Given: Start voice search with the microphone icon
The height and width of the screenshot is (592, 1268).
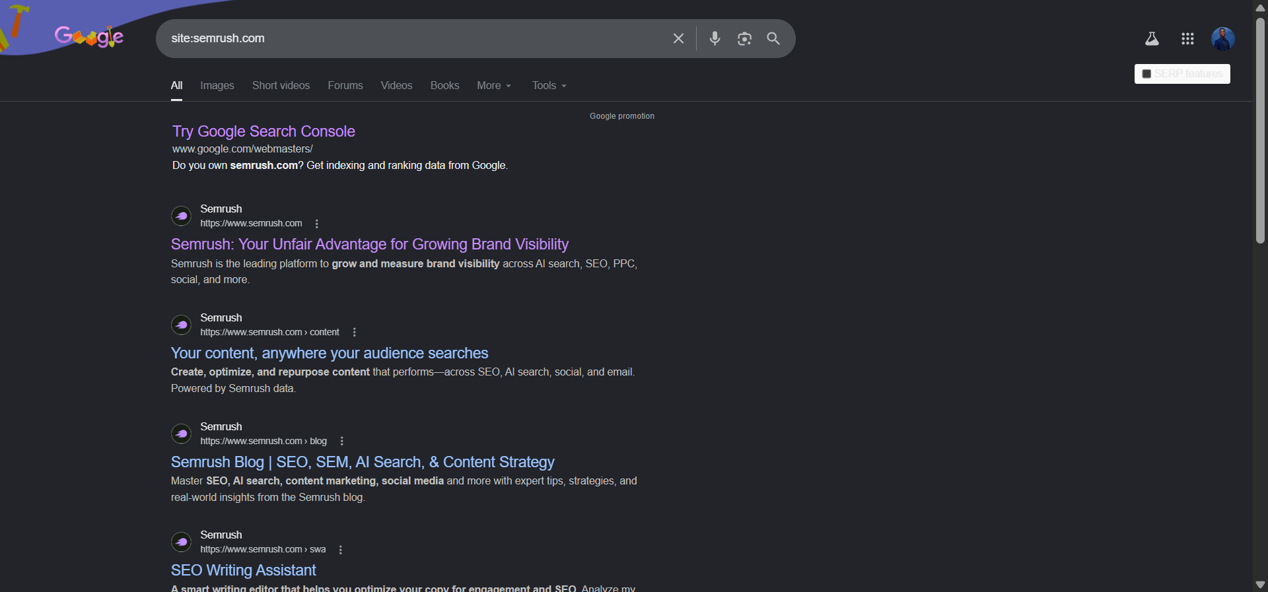Looking at the screenshot, I should coord(715,38).
